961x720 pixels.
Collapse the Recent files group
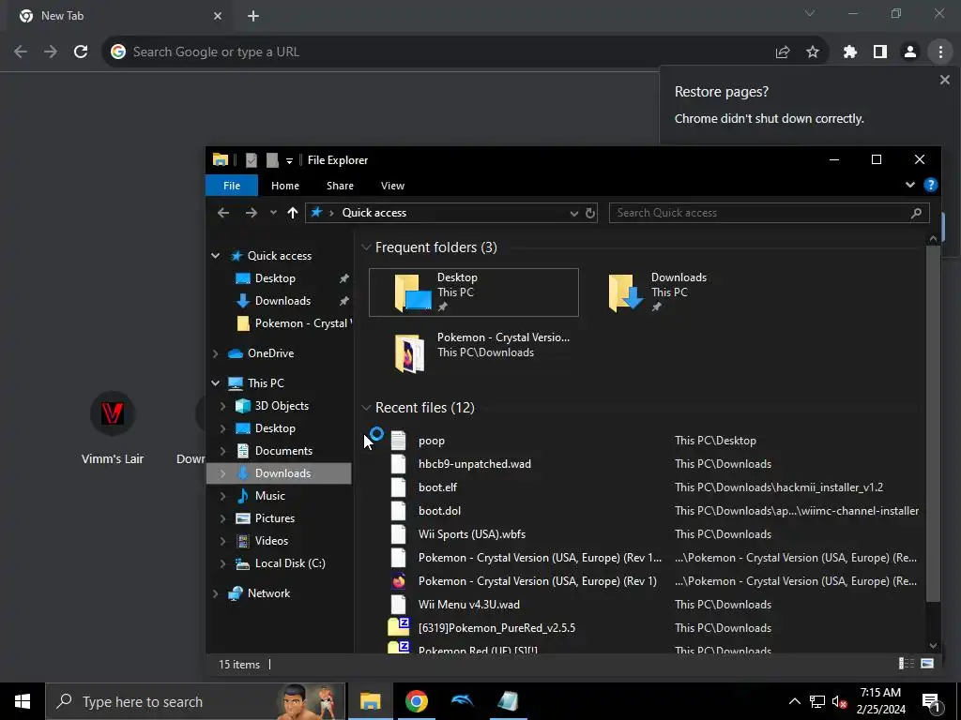366,408
